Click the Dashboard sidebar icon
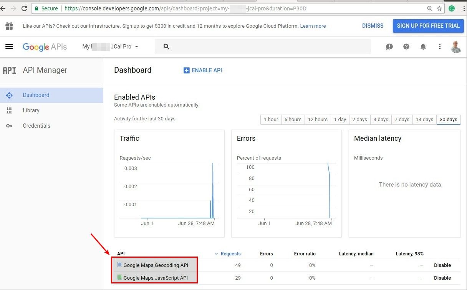The width and height of the screenshot is (467, 290). coord(9,95)
